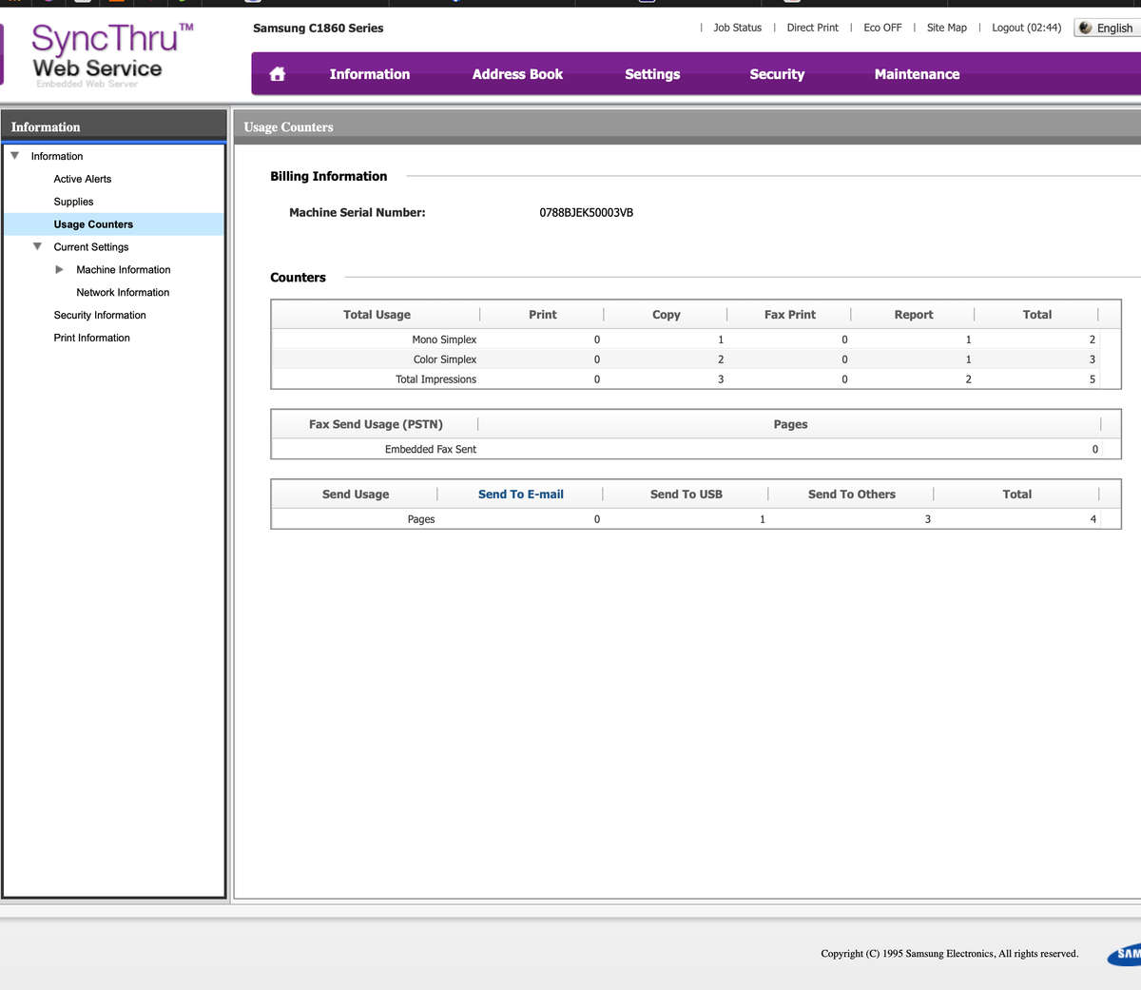The width and height of the screenshot is (1141, 990).
Task: Collapse the Information tree node
Action: 15,156
